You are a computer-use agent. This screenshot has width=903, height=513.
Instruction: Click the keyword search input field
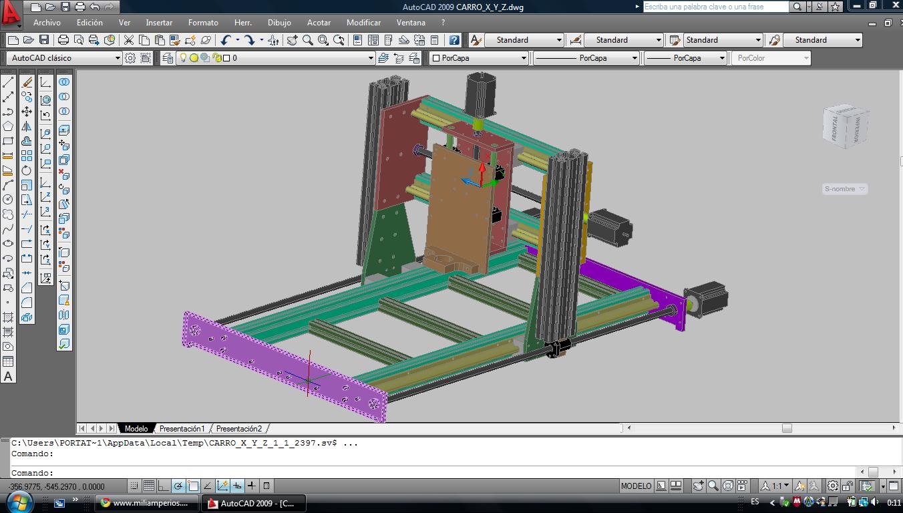[x=715, y=7]
